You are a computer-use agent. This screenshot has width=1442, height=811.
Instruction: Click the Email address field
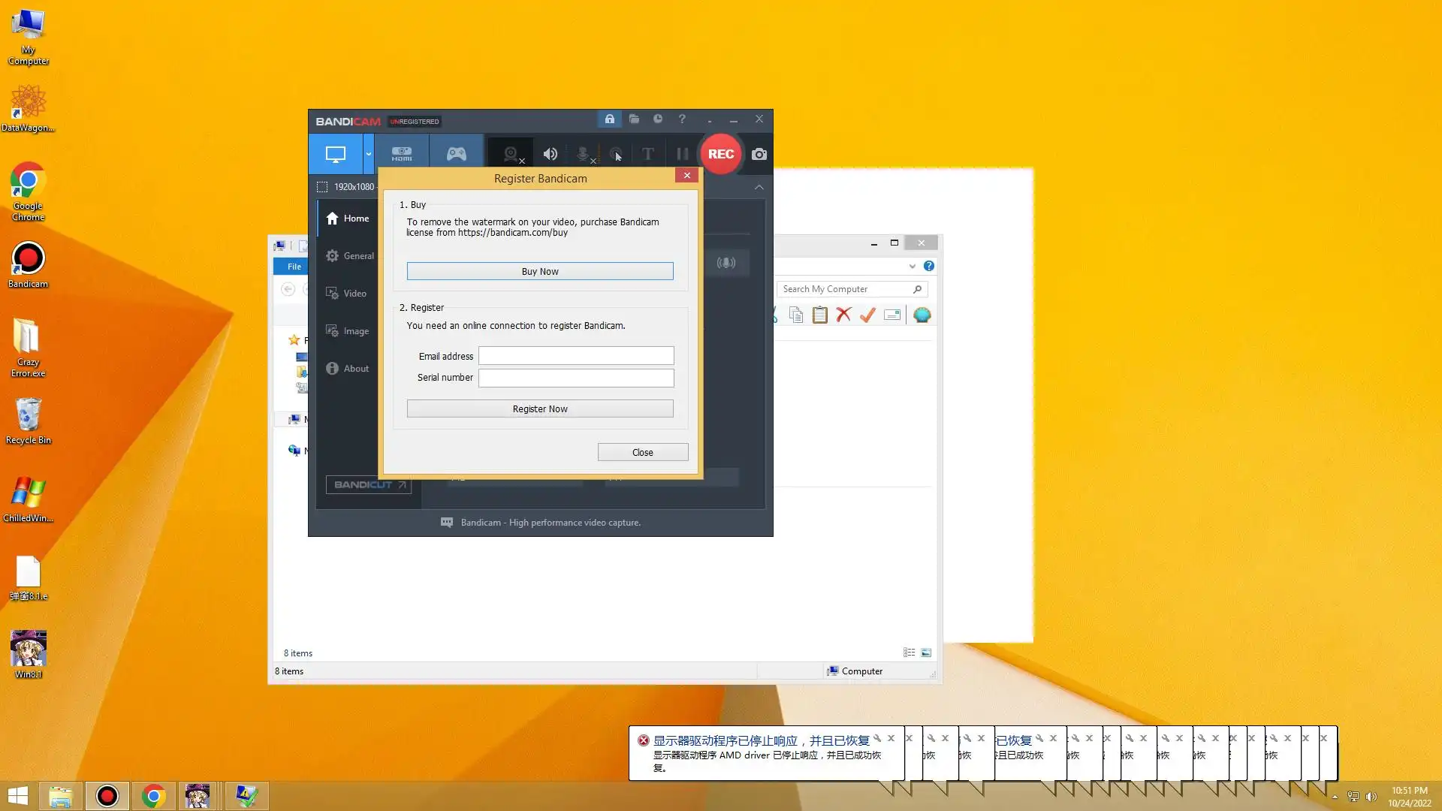tap(576, 356)
